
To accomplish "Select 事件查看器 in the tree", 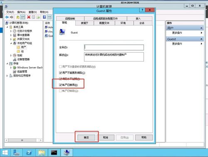I will click(x=23, y=35).
